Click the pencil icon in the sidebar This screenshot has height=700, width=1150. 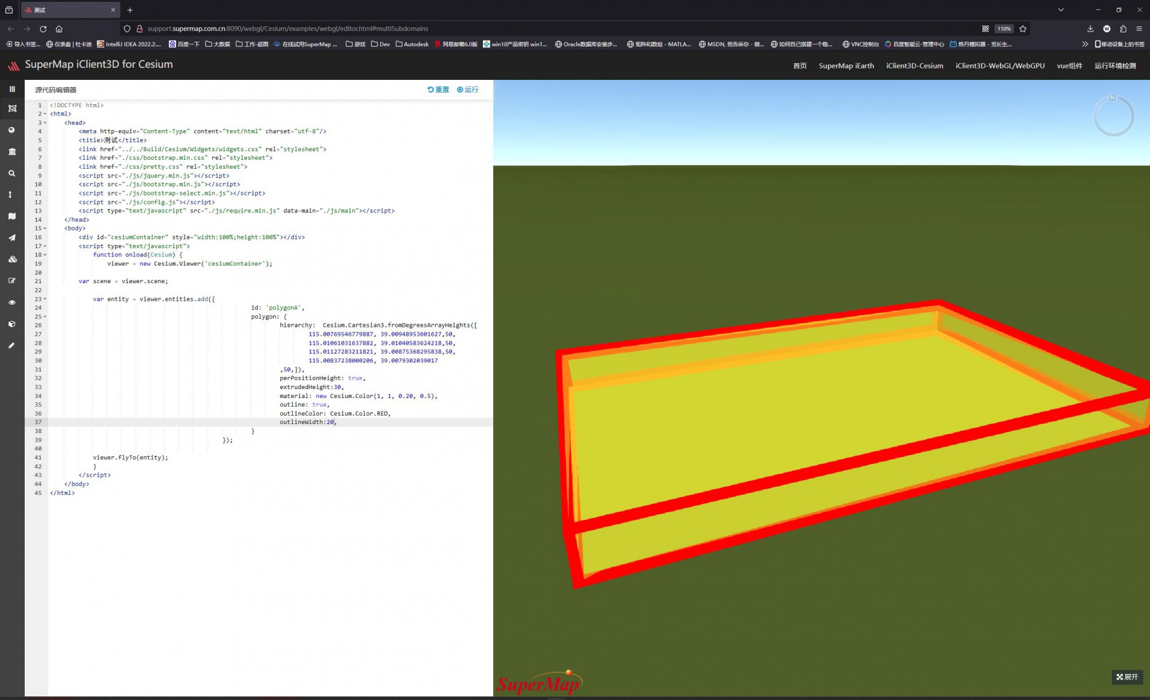(11, 345)
